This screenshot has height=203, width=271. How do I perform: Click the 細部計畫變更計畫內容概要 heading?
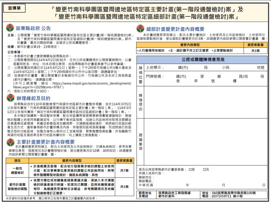pyautogui.click(x=175, y=29)
